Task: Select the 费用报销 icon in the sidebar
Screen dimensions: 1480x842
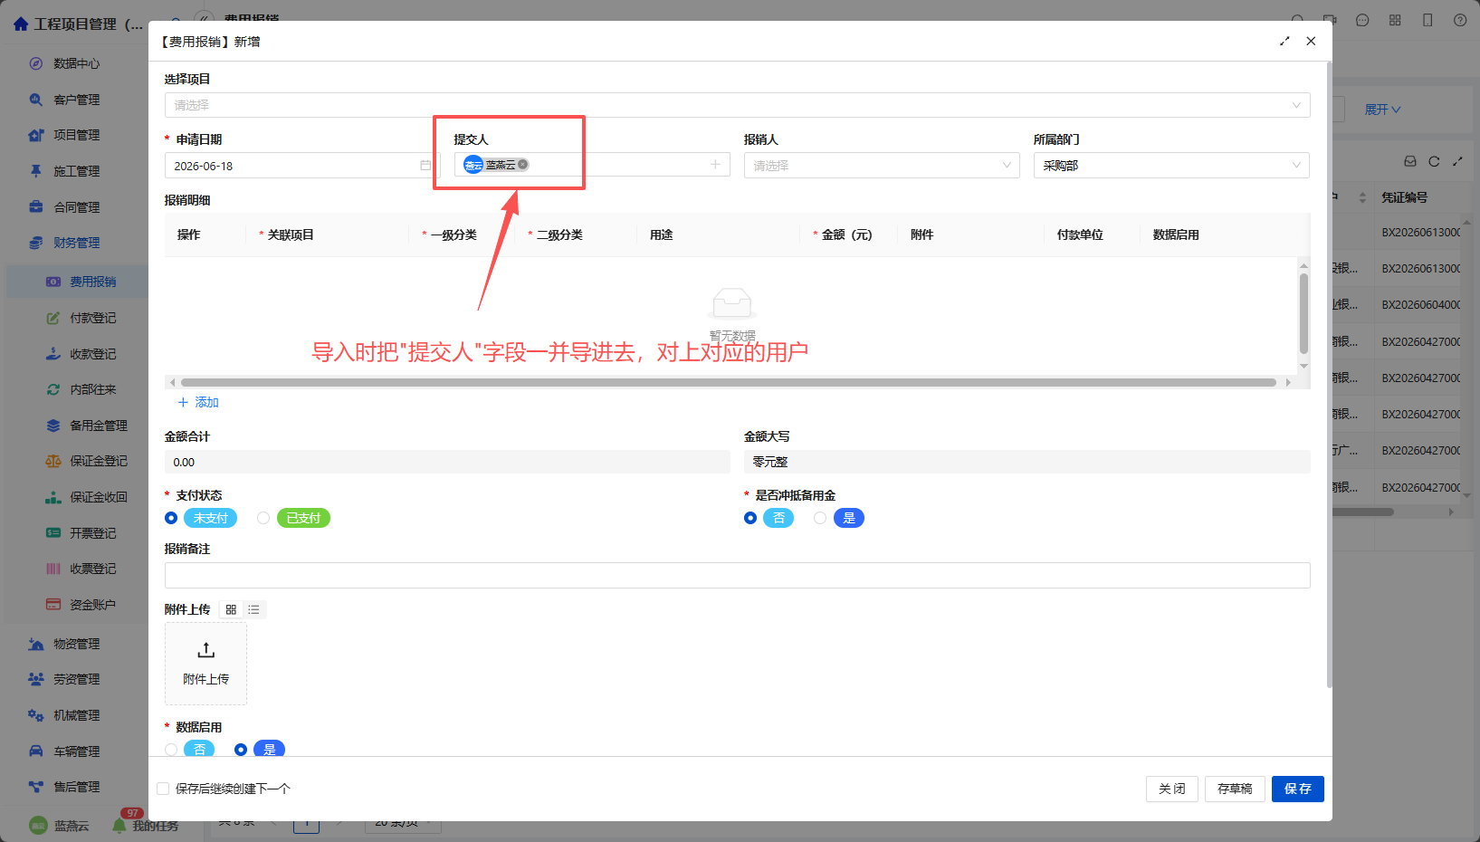Action: click(x=53, y=282)
